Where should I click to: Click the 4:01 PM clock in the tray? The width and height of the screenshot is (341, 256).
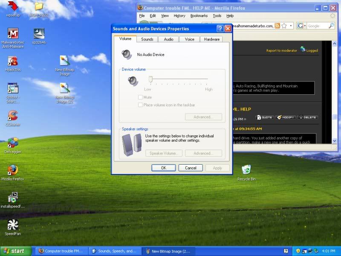point(328,251)
